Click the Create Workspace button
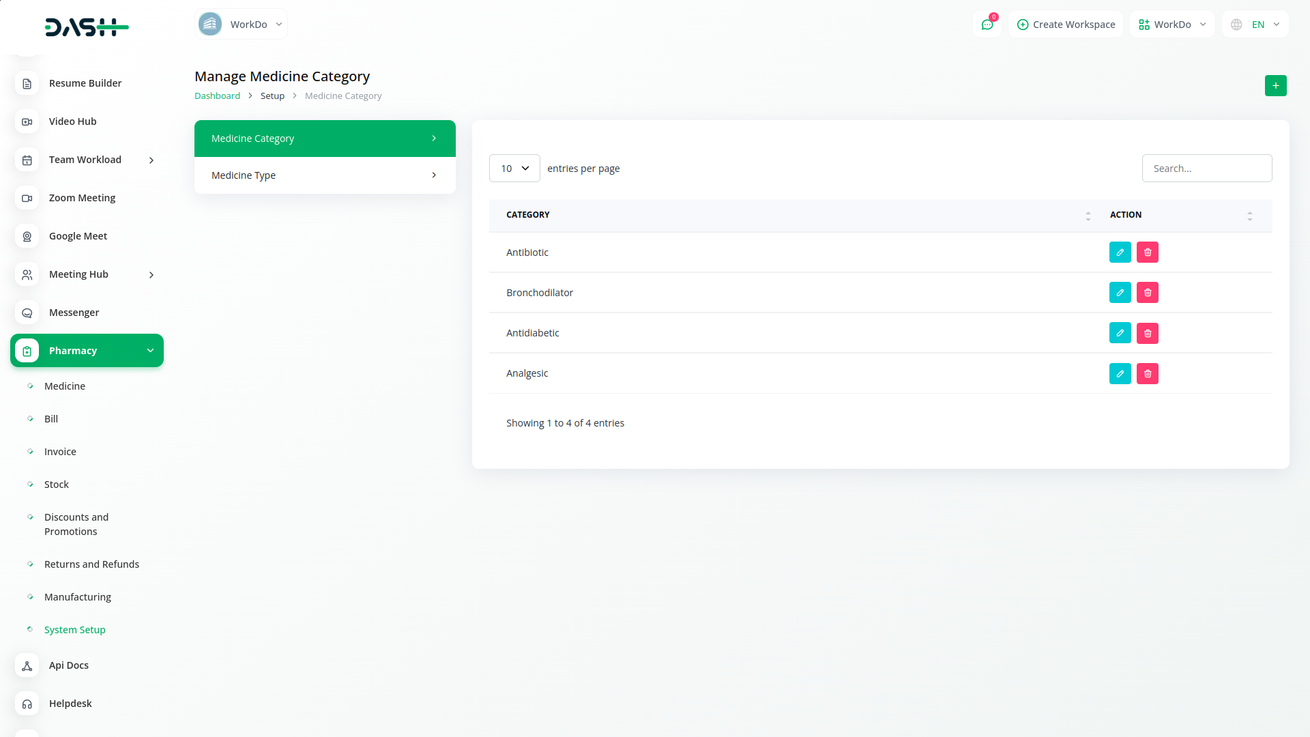The height and width of the screenshot is (737, 1310). point(1066,25)
